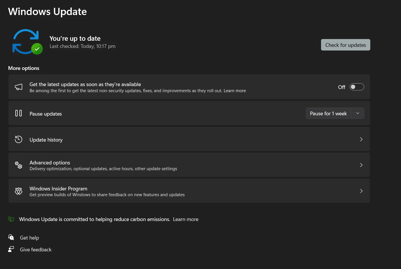Expand Update history with its chevron
This screenshot has height=269, width=401.
(361, 139)
